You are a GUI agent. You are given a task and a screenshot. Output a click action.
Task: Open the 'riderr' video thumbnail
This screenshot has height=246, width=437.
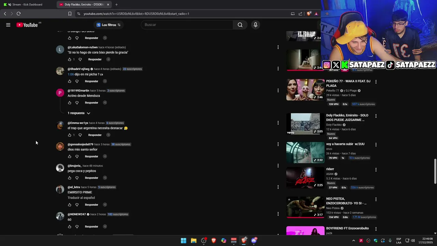tap(305, 178)
